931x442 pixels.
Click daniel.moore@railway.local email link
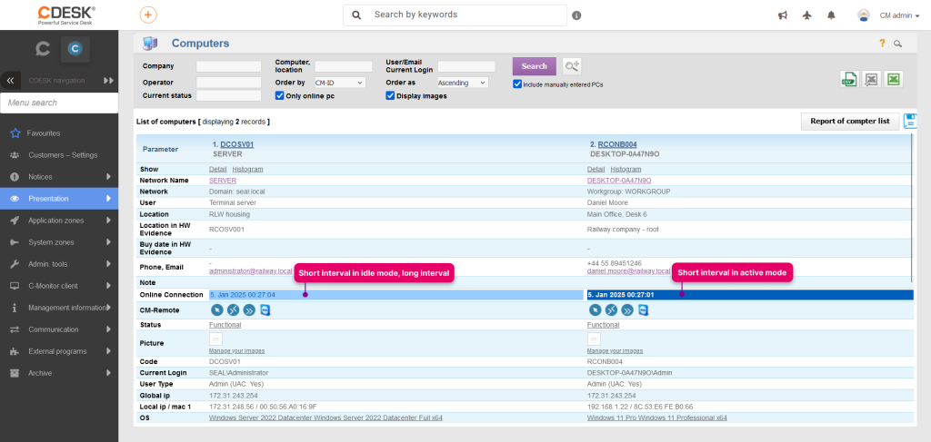[x=629, y=270]
